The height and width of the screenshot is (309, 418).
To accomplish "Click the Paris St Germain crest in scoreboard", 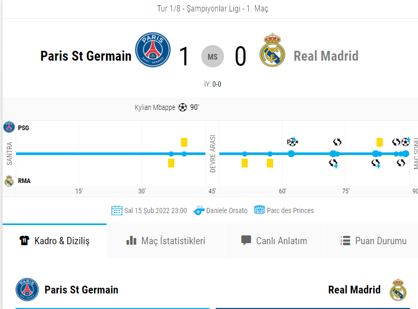I will pyautogui.click(x=153, y=50).
